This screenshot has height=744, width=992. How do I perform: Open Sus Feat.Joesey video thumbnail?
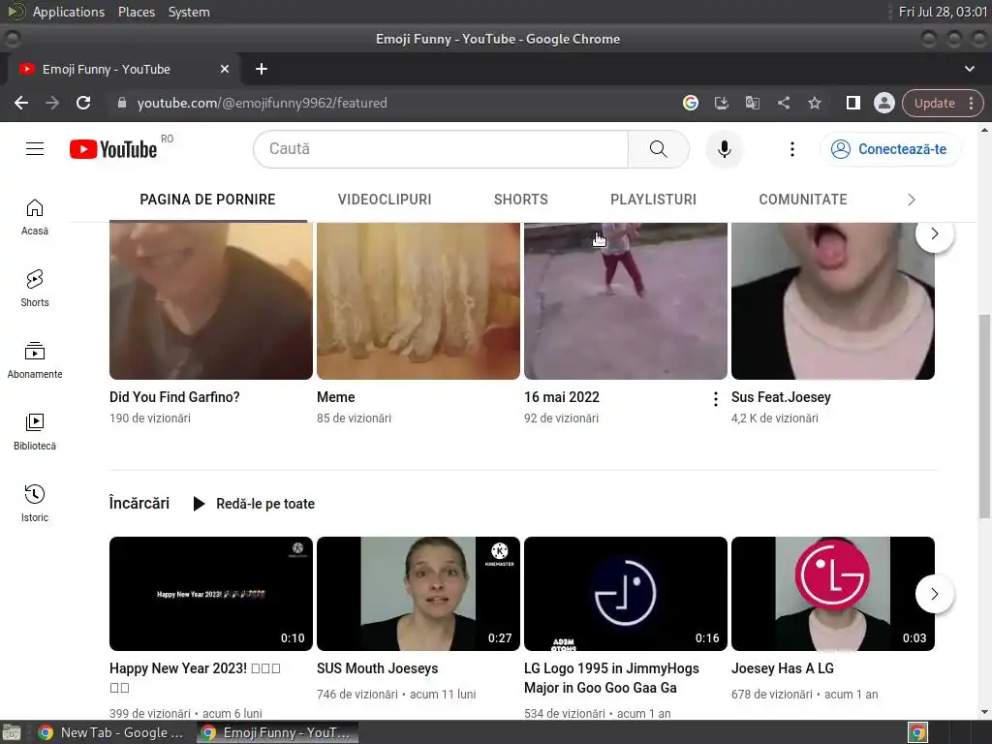click(832, 301)
